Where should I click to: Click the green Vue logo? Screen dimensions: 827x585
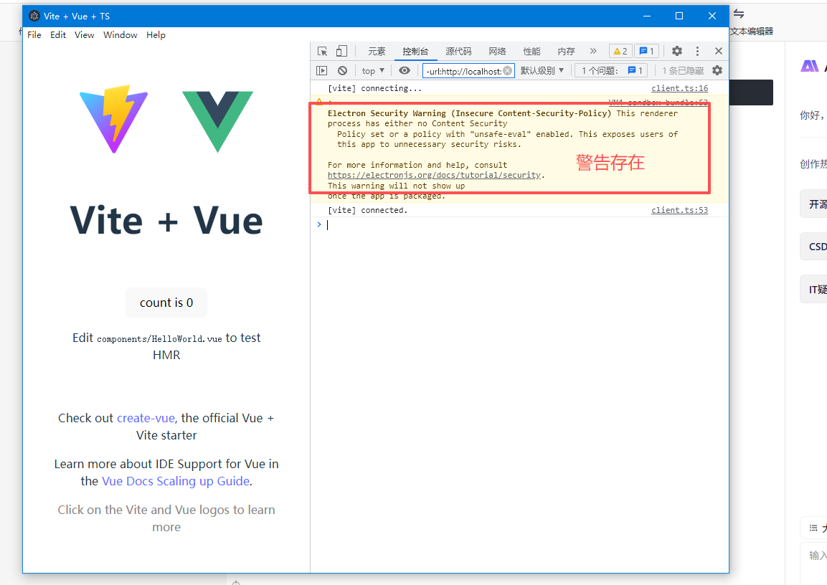coord(217,122)
